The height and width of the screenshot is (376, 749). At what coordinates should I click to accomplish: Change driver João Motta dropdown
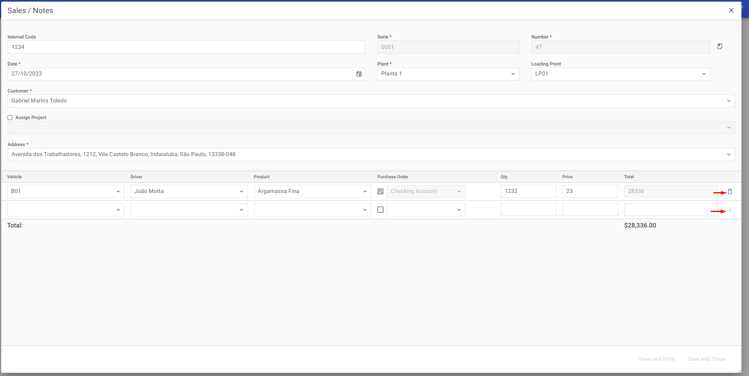pos(189,191)
